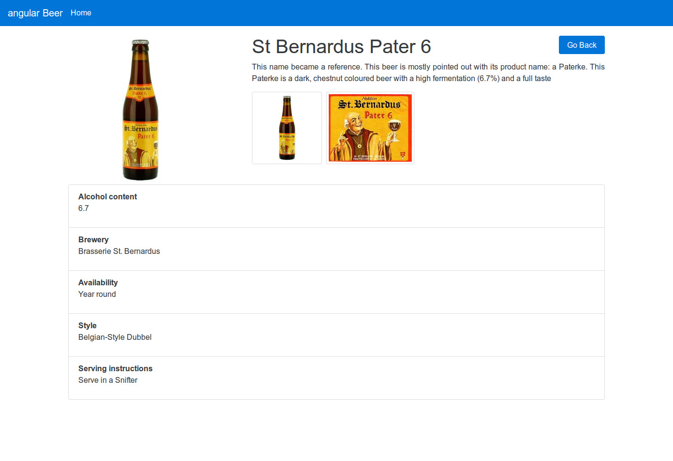Open the Home navigation item

pyautogui.click(x=81, y=13)
